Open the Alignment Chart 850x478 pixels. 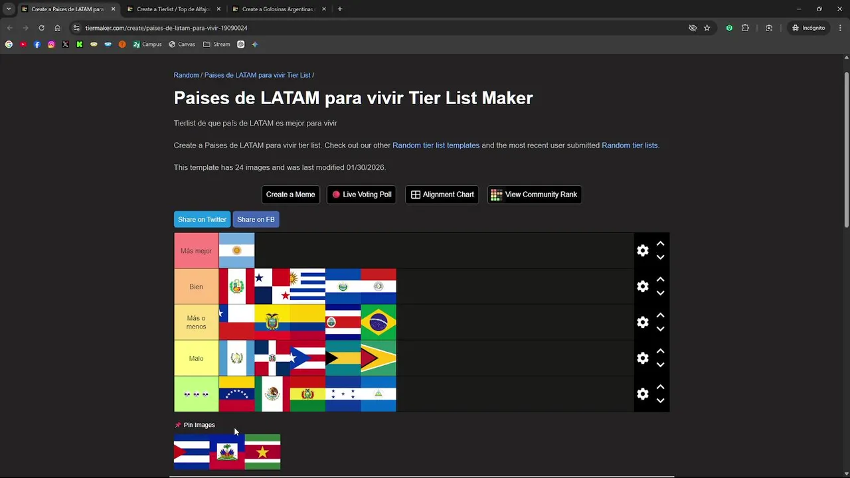click(x=442, y=195)
